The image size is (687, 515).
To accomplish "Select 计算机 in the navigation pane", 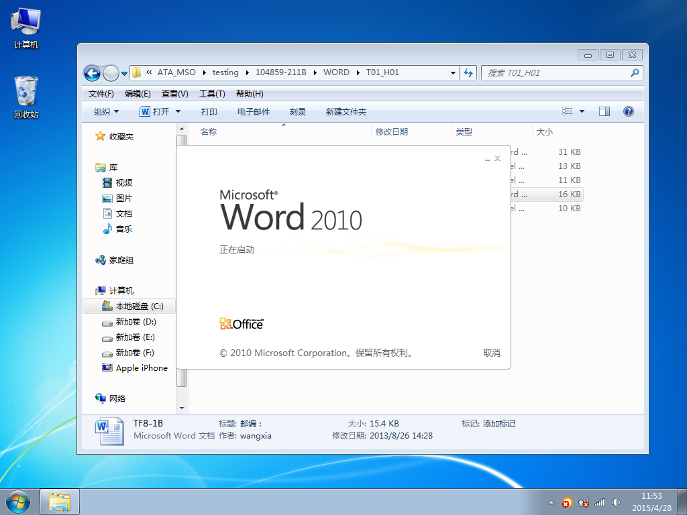I will point(114,291).
